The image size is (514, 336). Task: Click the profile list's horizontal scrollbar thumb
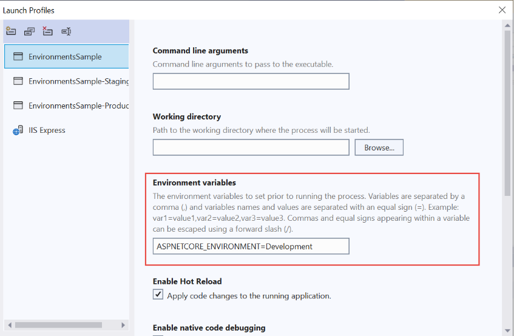pyautogui.click(x=58, y=325)
